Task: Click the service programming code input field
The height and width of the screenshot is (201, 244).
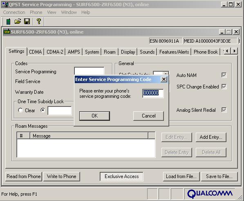Action: pyautogui.click(x=153, y=93)
